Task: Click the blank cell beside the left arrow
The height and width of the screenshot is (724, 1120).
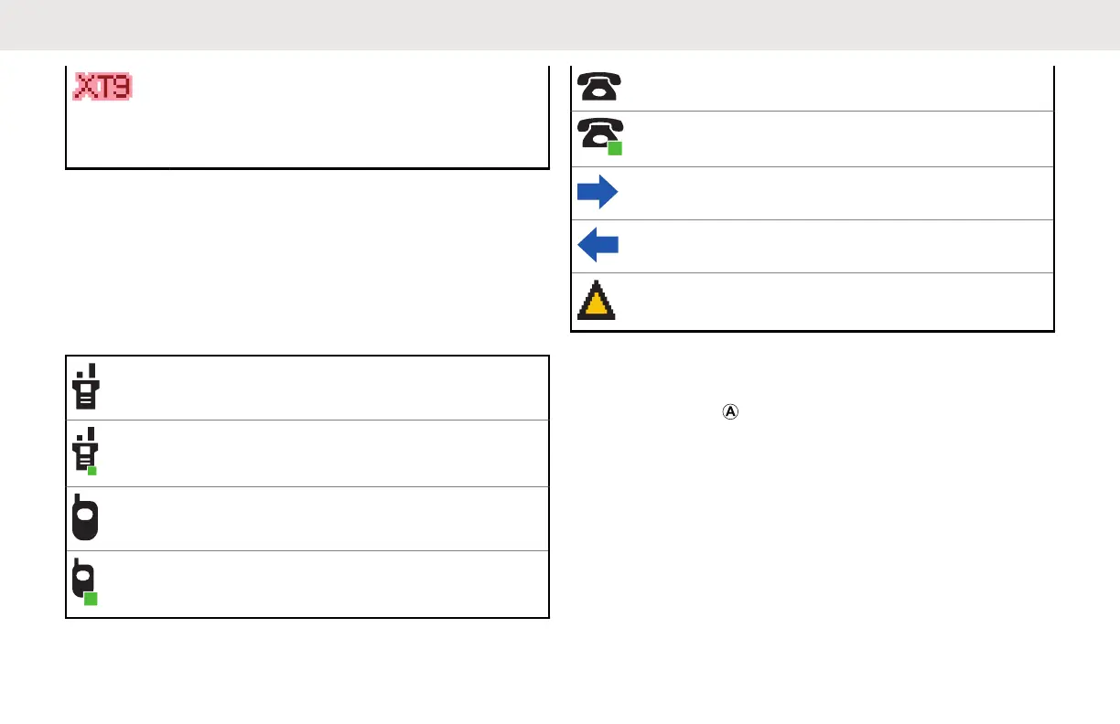Action: click(833, 246)
